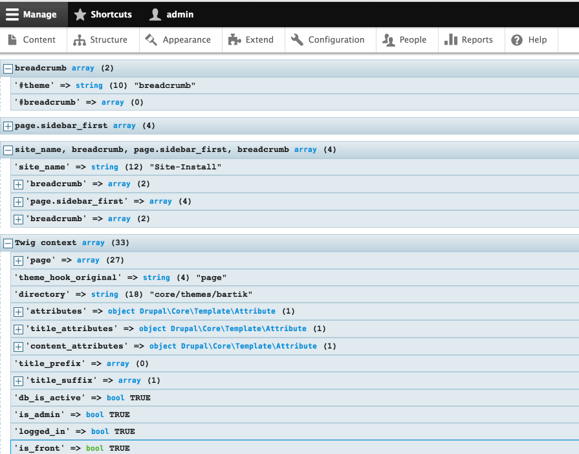579x454 pixels.
Task: Click the Structure hierarchy icon
Action: coord(80,40)
